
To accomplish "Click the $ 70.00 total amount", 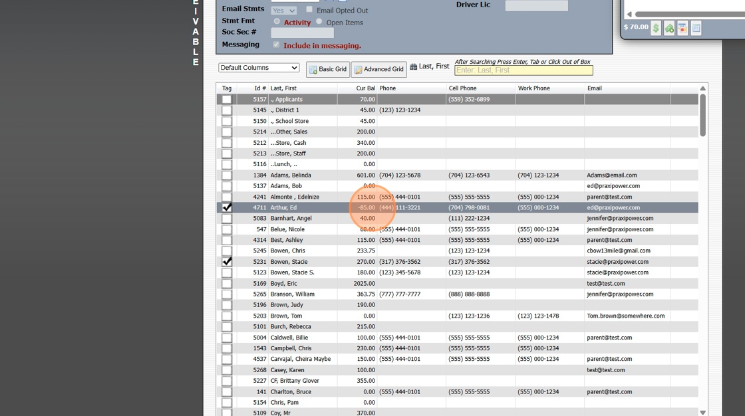I will (636, 27).
